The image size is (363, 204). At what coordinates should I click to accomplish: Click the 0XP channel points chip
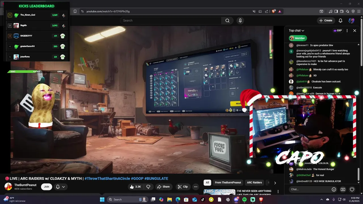pos(337,31)
